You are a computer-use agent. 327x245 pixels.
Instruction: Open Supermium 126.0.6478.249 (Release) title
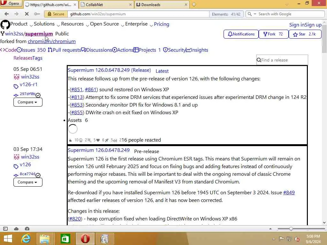pyautogui.click(x=109, y=70)
